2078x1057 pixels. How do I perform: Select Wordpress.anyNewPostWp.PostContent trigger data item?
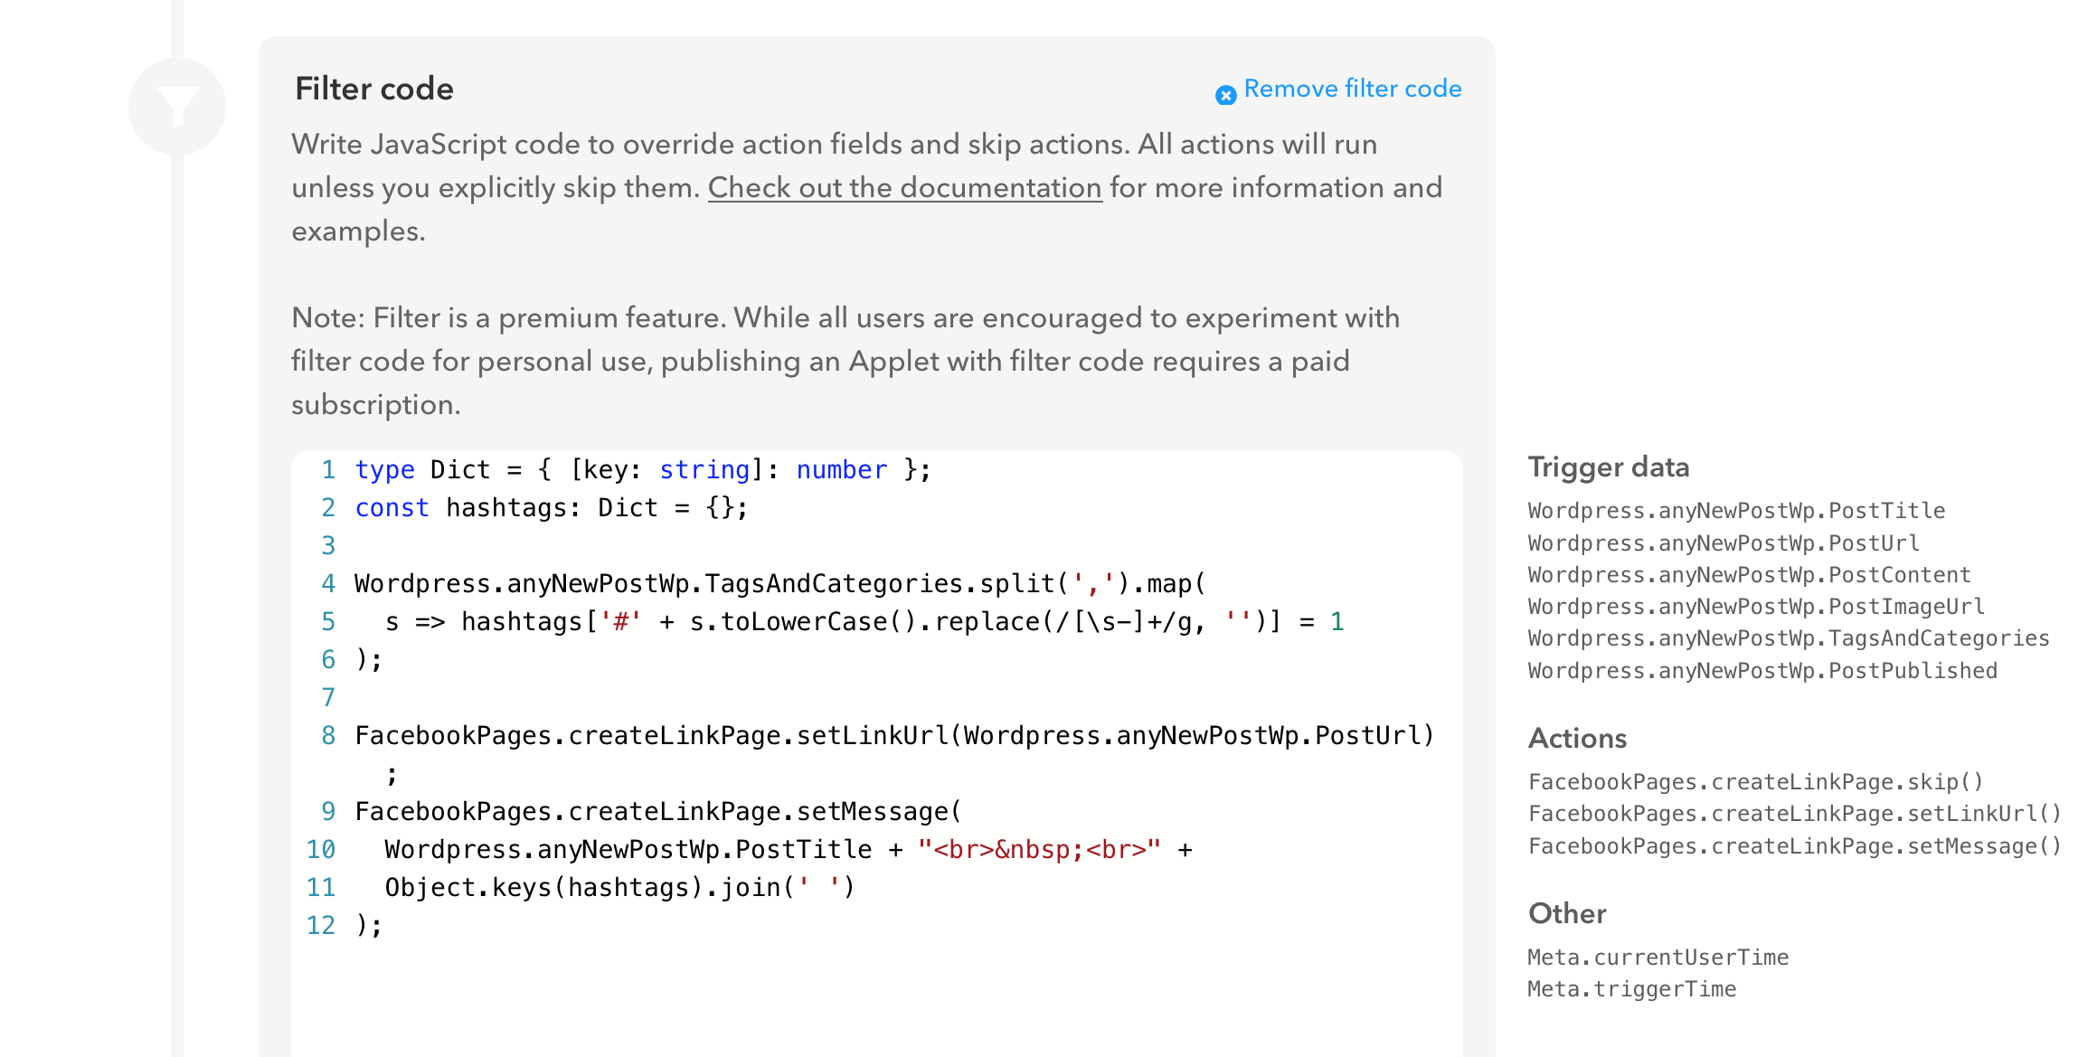tap(1749, 575)
